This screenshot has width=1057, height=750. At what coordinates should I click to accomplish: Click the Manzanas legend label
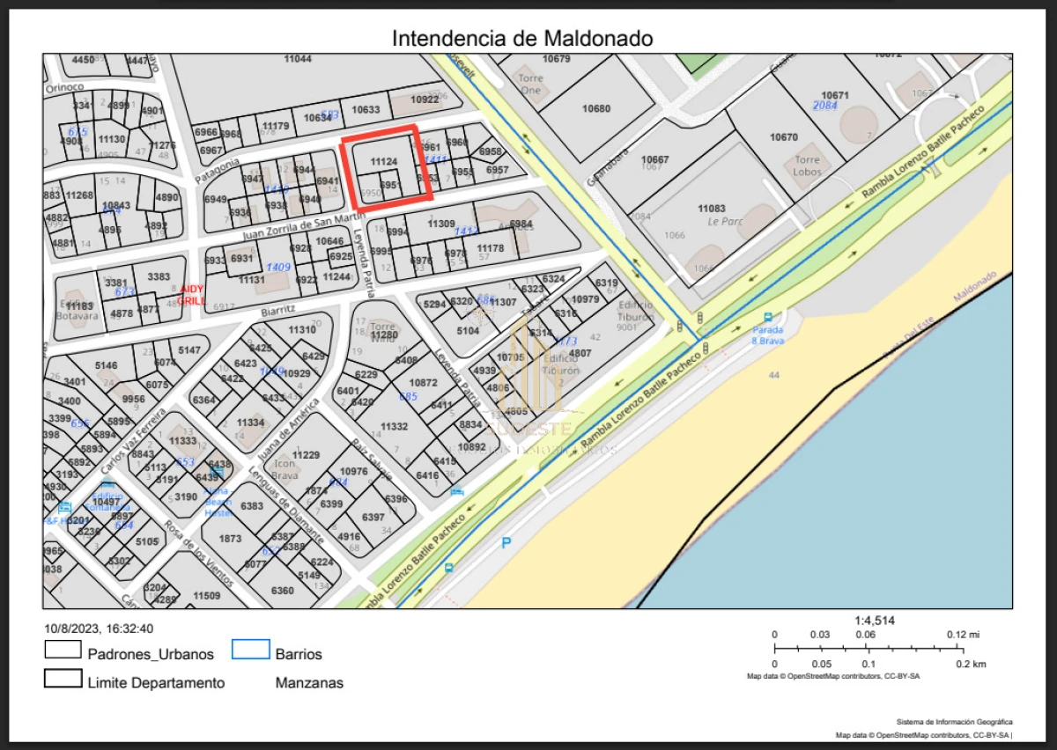(309, 682)
